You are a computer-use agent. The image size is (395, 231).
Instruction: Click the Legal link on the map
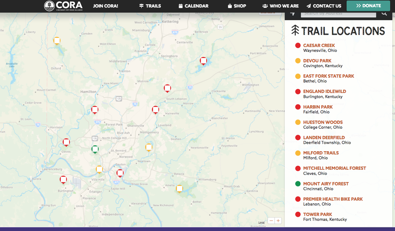tap(261, 222)
